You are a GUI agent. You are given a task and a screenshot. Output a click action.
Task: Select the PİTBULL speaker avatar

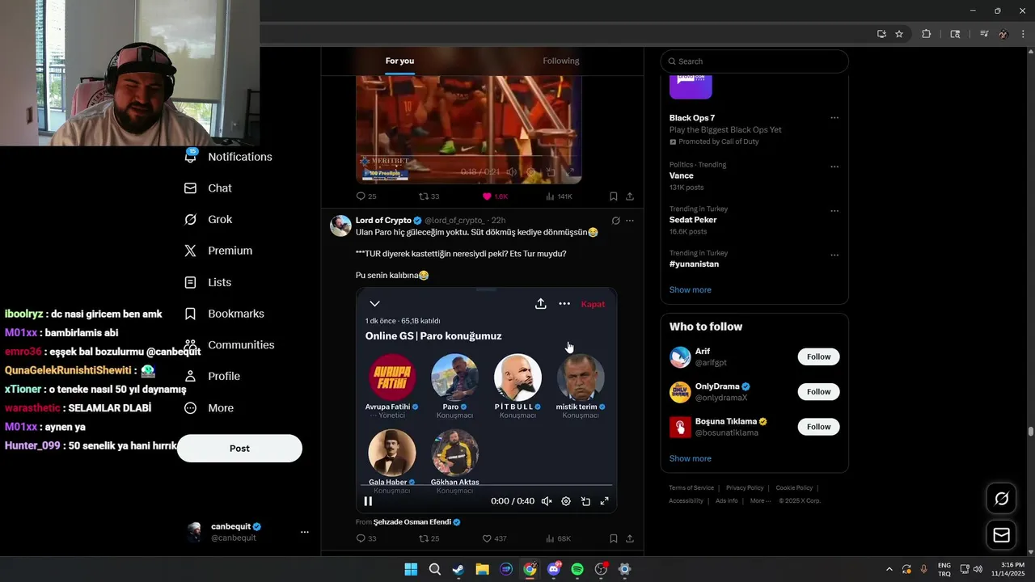(517, 377)
